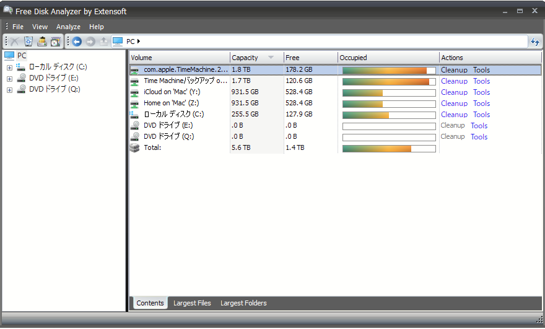Click drive icon of Home on 'Mac' (Z:) row

[x=134, y=103]
